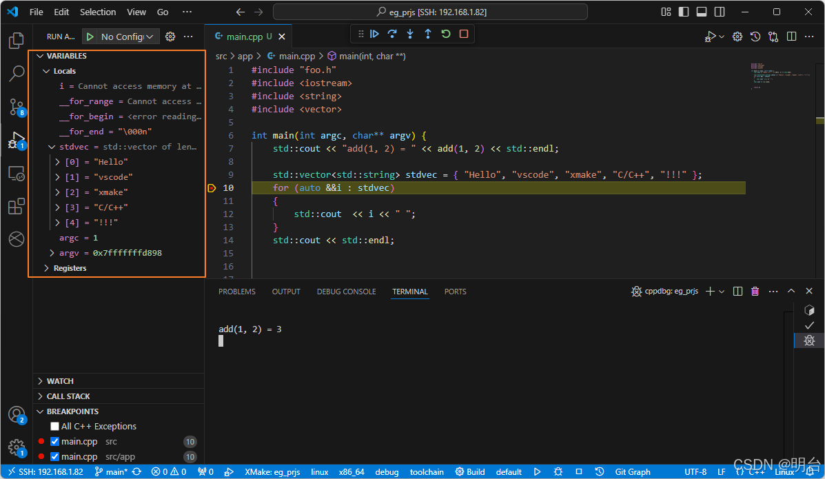Expand stdvec element [0] Hello

pos(57,162)
